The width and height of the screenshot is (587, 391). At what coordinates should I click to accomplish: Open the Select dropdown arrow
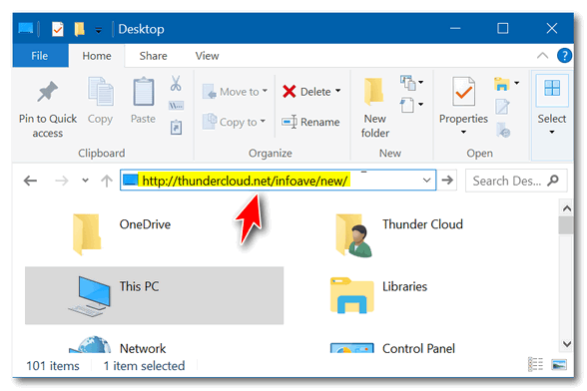pyautogui.click(x=552, y=132)
